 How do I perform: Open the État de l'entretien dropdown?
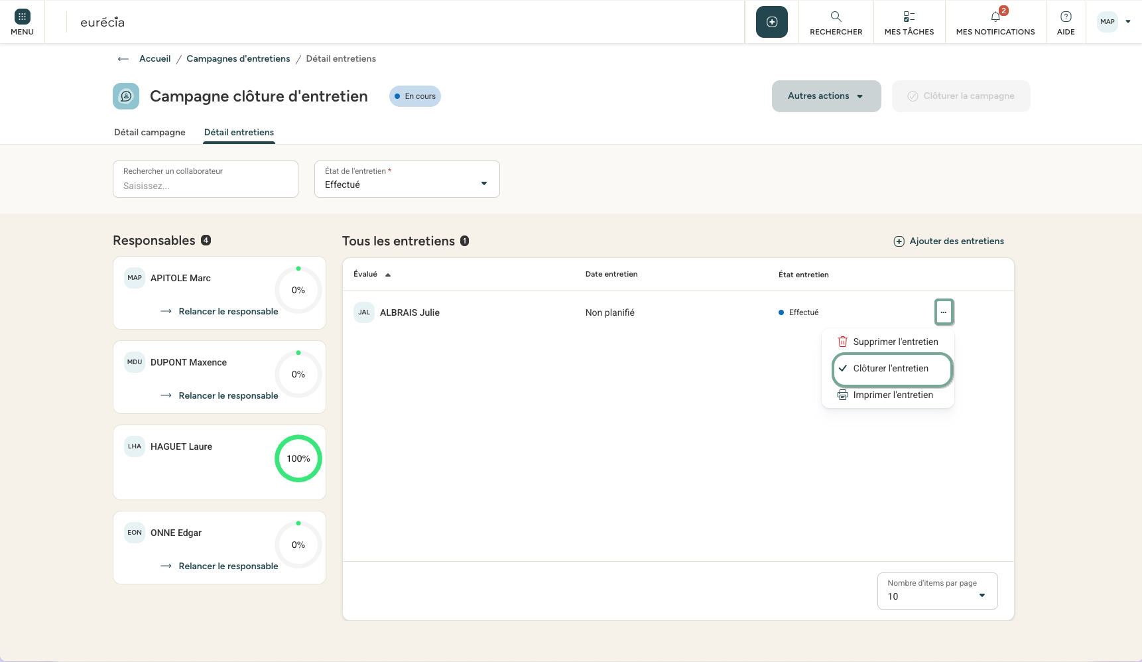coord(407,179)
